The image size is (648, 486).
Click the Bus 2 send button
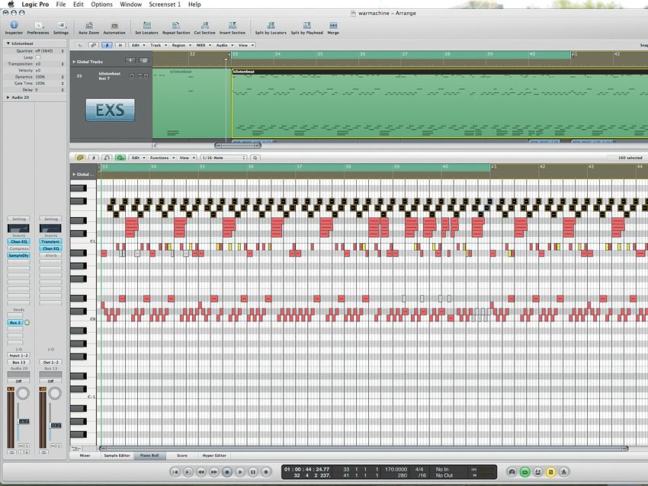[15, 322]
